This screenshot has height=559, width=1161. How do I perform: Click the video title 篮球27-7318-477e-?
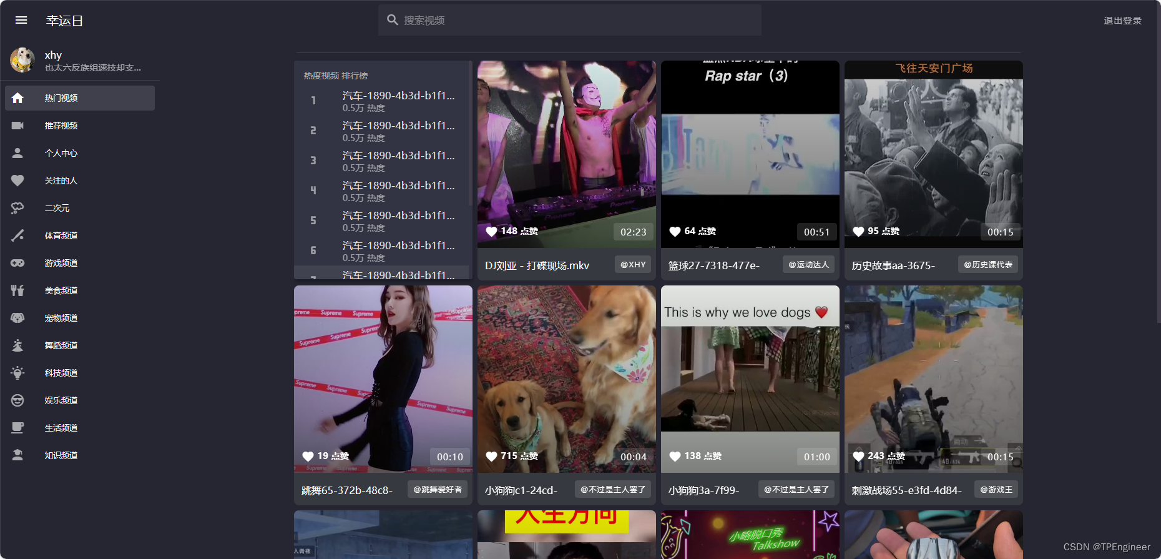(714, 265)
